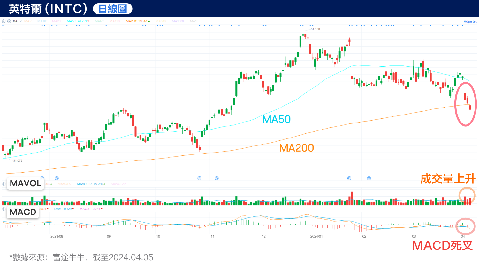479x268 pixels.
Task: Expand the MA dropdown chevron
Action: click(x=20, y=21)
